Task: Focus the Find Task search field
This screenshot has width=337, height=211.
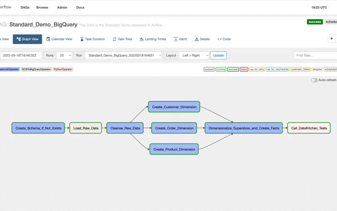Action: [x=315, y=55]
